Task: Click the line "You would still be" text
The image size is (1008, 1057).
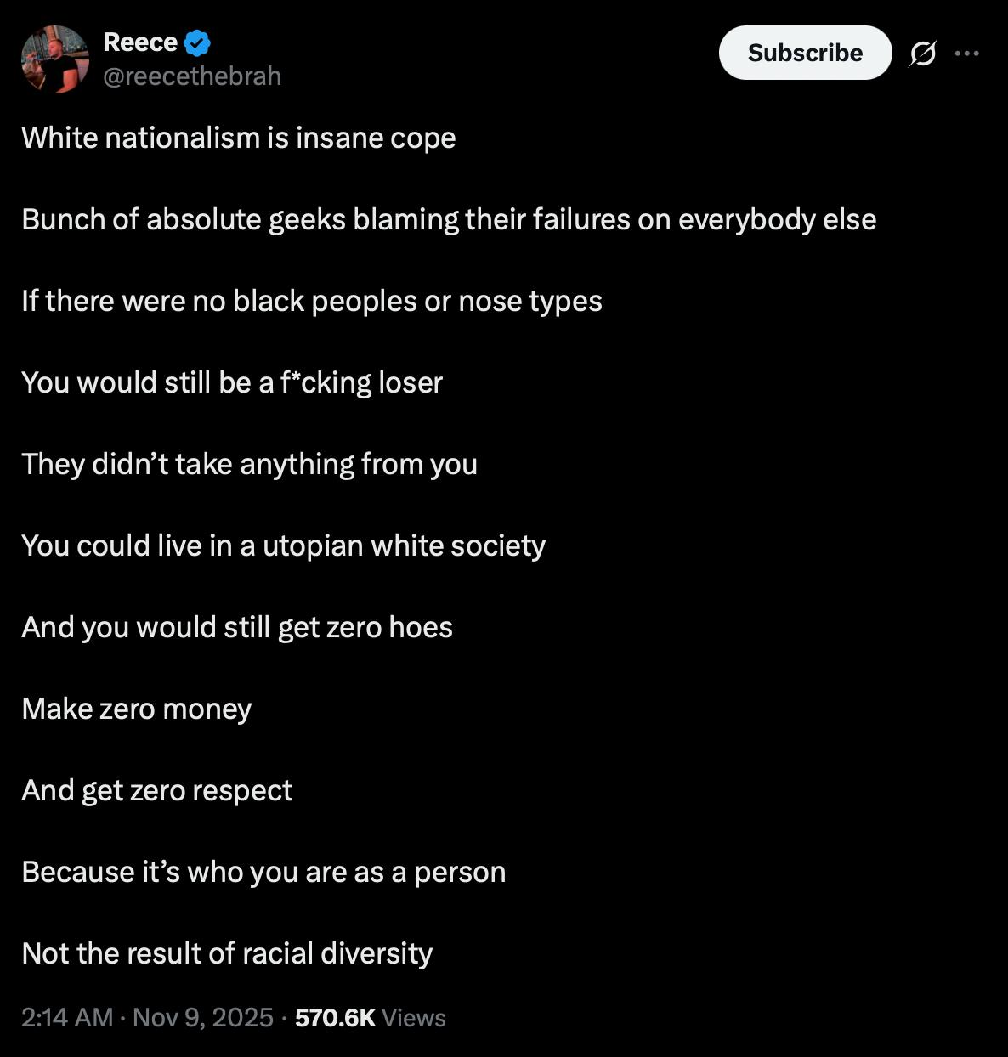Action: pos(232,382)
